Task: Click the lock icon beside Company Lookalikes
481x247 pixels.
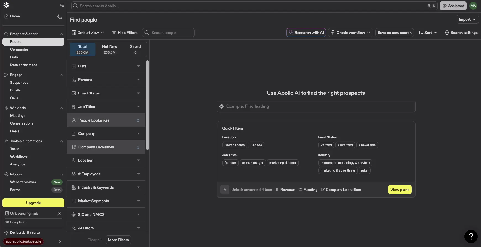Action: 138,147
